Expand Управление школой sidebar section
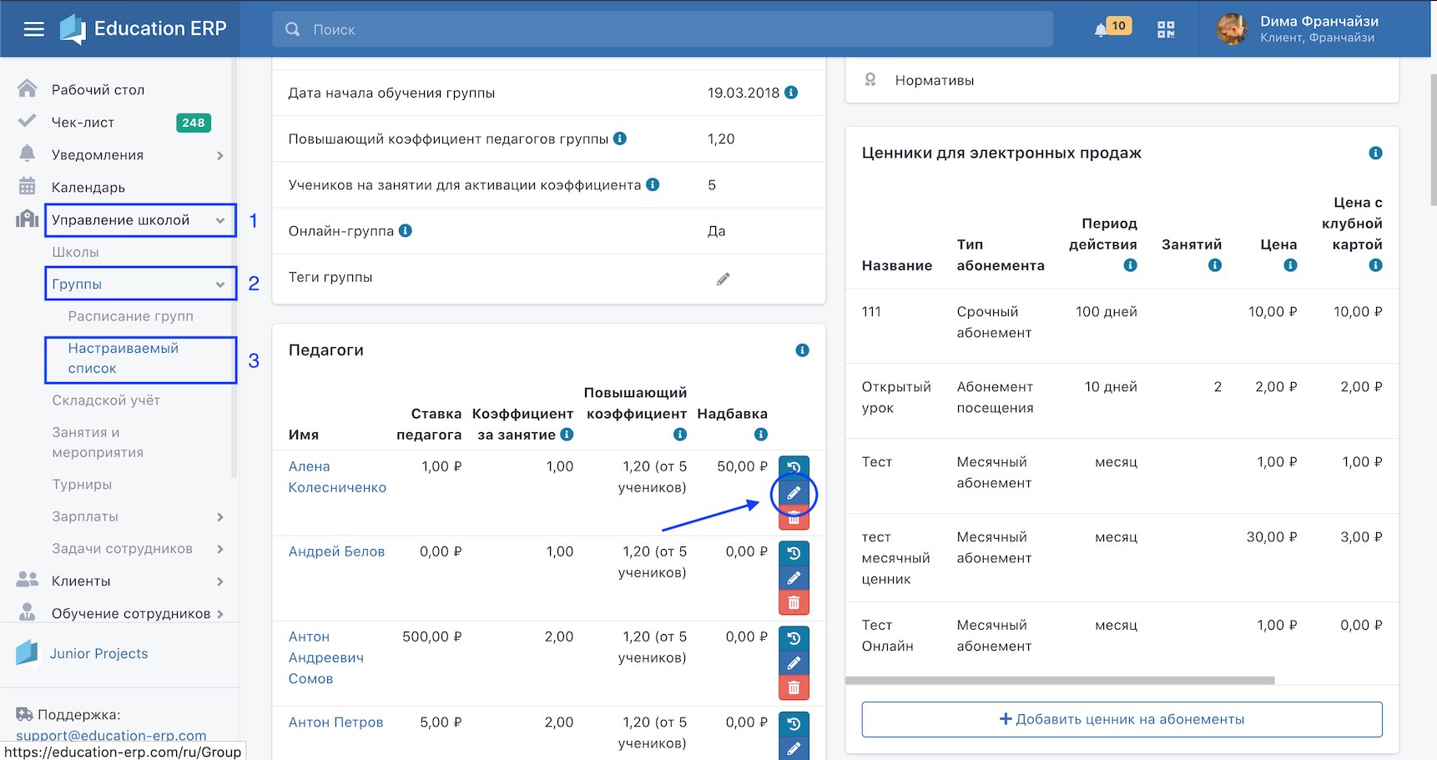Viewport: 1437px width, 760px height. coord(140,220)
